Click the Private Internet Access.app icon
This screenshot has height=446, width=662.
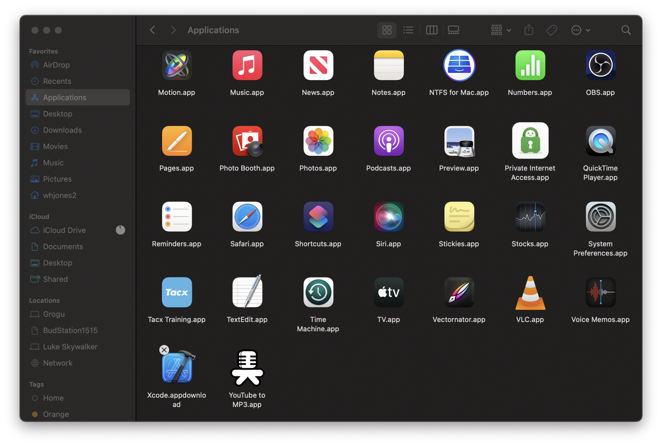[x=530, y=141]
